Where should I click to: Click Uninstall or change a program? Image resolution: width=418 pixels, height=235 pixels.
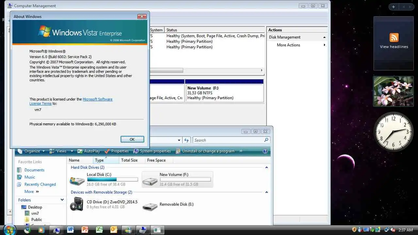[205, 151]
